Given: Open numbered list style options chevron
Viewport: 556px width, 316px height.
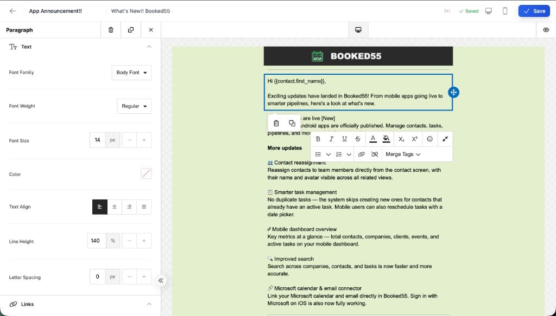Looking at the screenshot, I should pos(349,154).
